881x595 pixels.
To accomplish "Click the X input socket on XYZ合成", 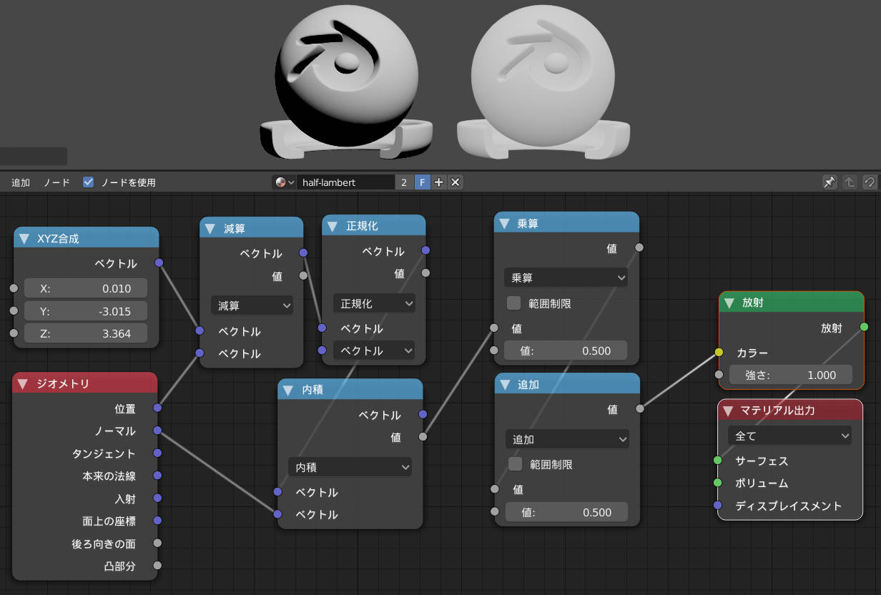I will pos(14,288).
